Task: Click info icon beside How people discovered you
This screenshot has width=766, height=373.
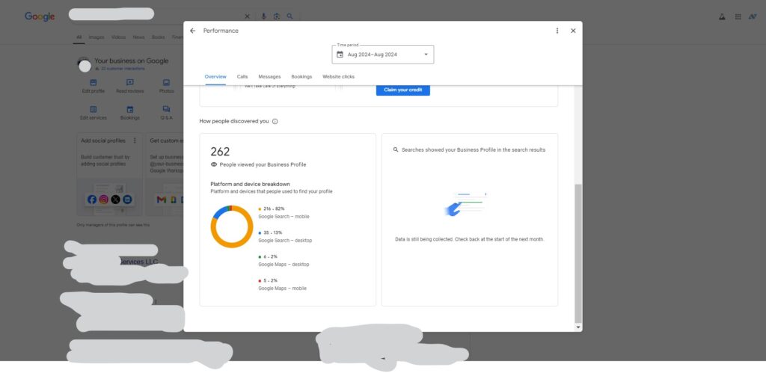Action: pyautogui.click(x=275, y=122)
